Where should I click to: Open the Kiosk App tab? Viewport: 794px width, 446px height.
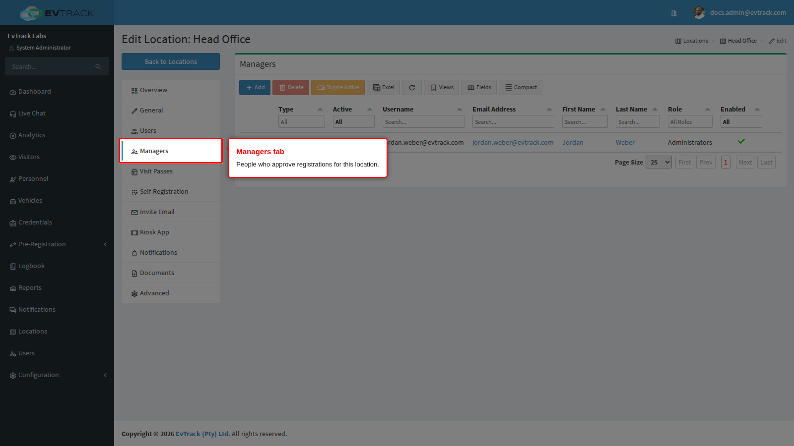(171, 232)
